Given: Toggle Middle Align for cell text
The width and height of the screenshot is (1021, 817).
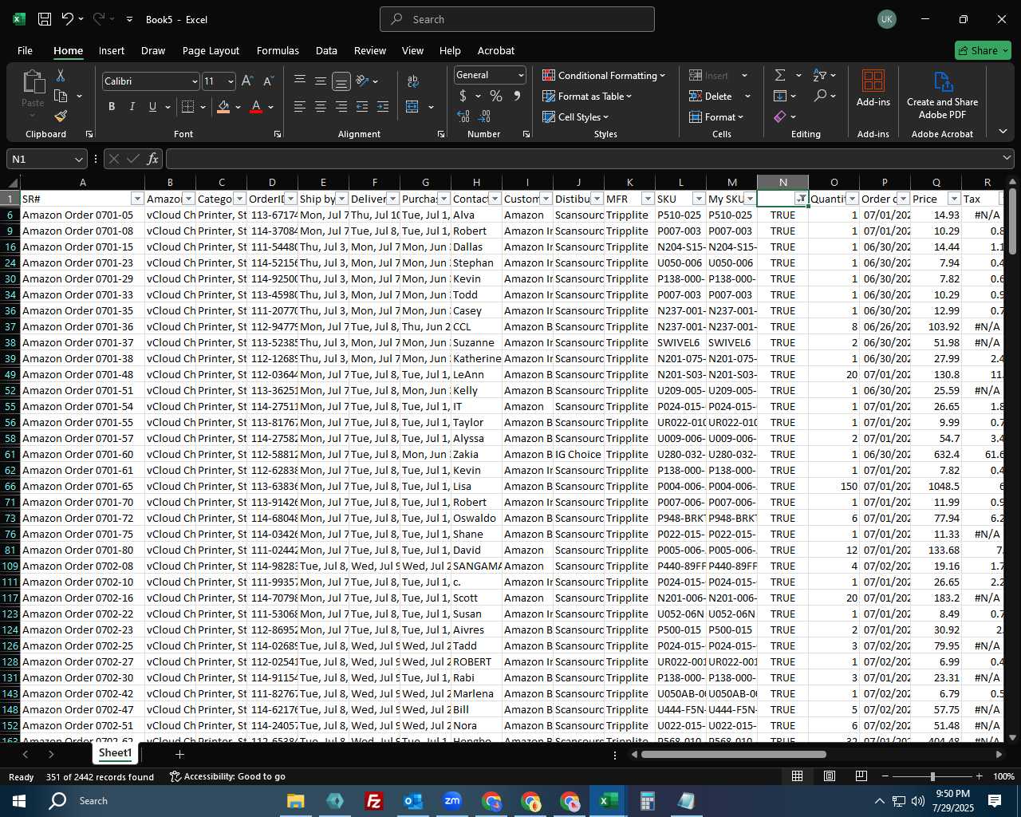Looking at the screenshot, I should [x=321, y=81].
